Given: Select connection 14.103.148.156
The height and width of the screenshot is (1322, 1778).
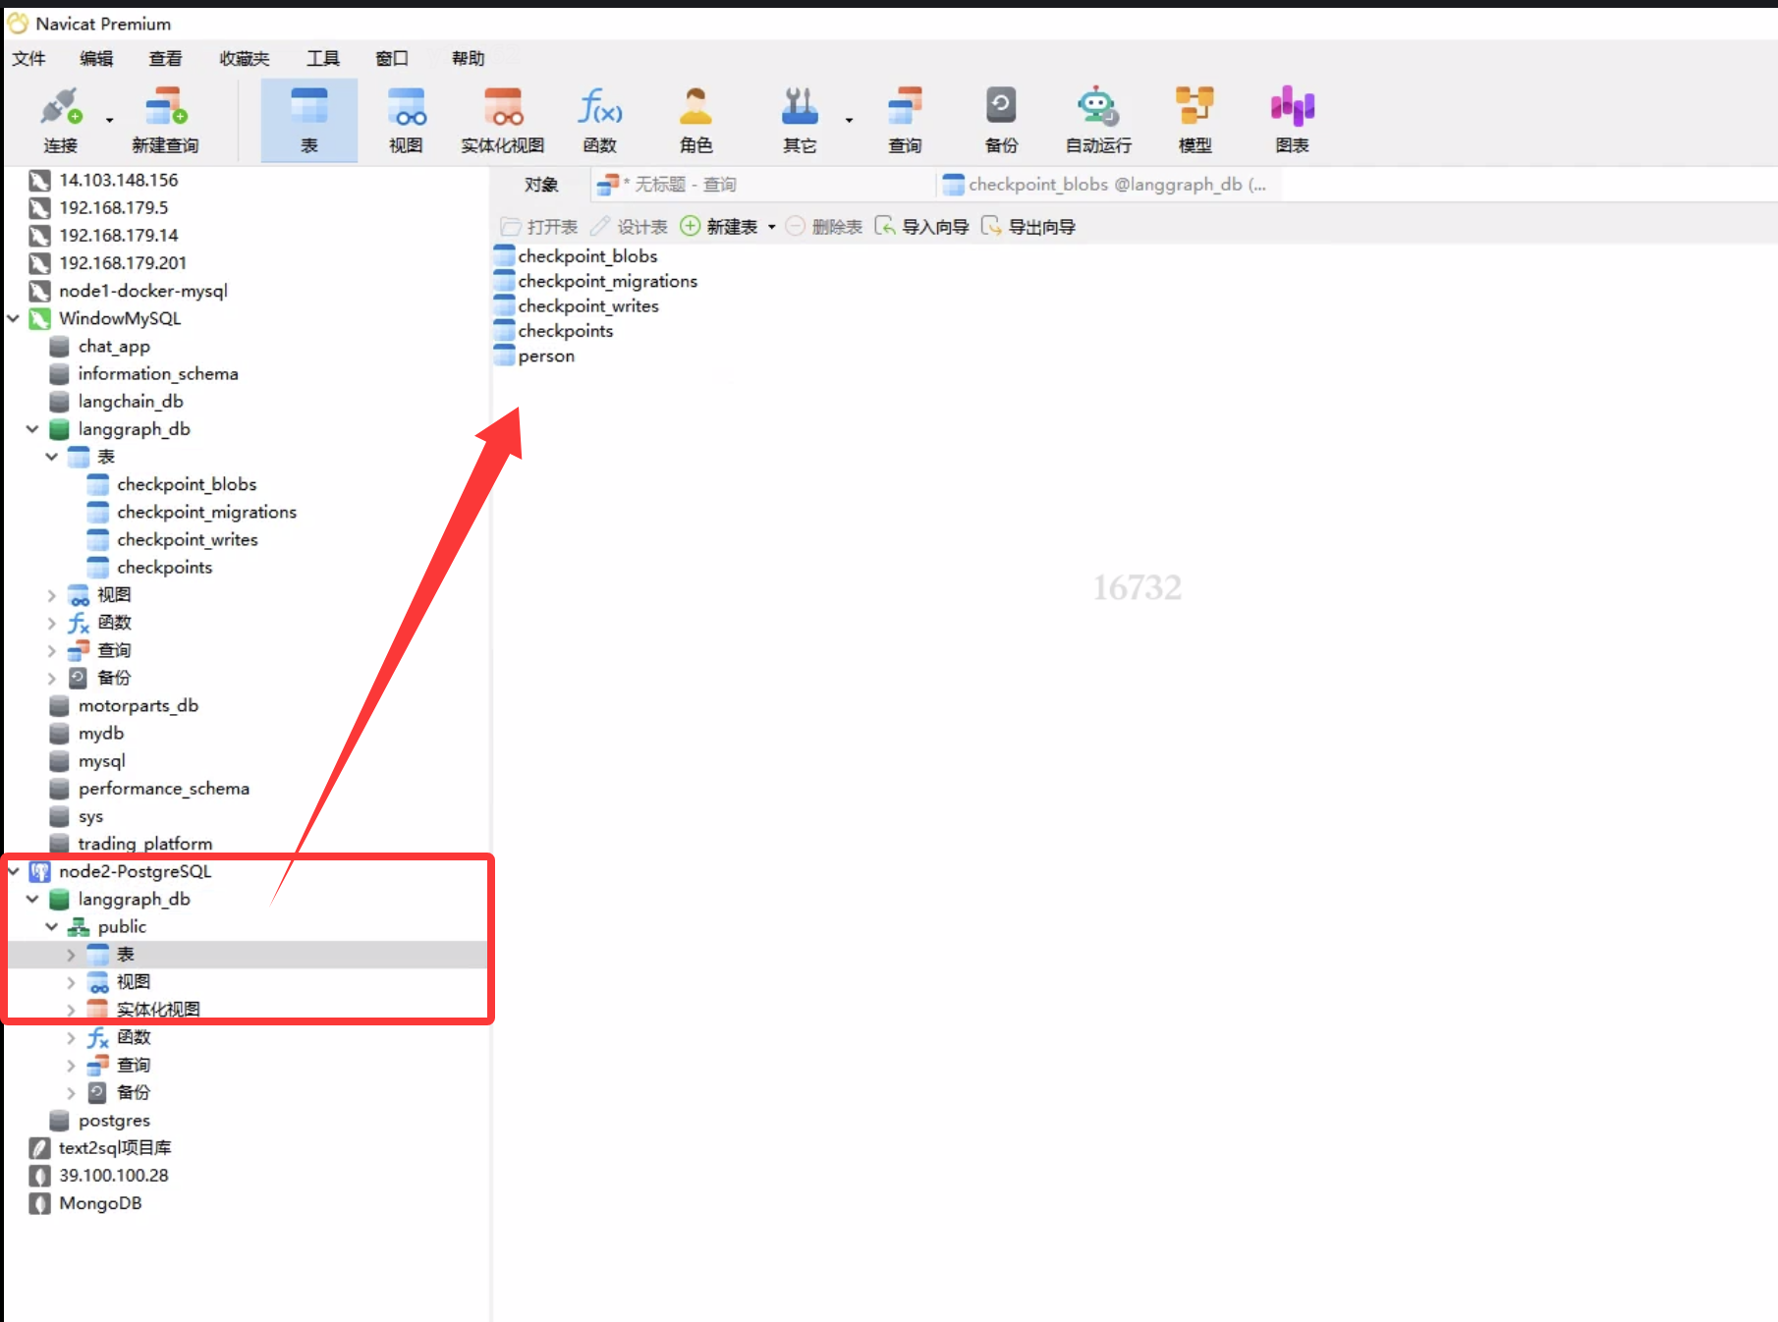Looking at the screenshot, I should coord(119,180).
